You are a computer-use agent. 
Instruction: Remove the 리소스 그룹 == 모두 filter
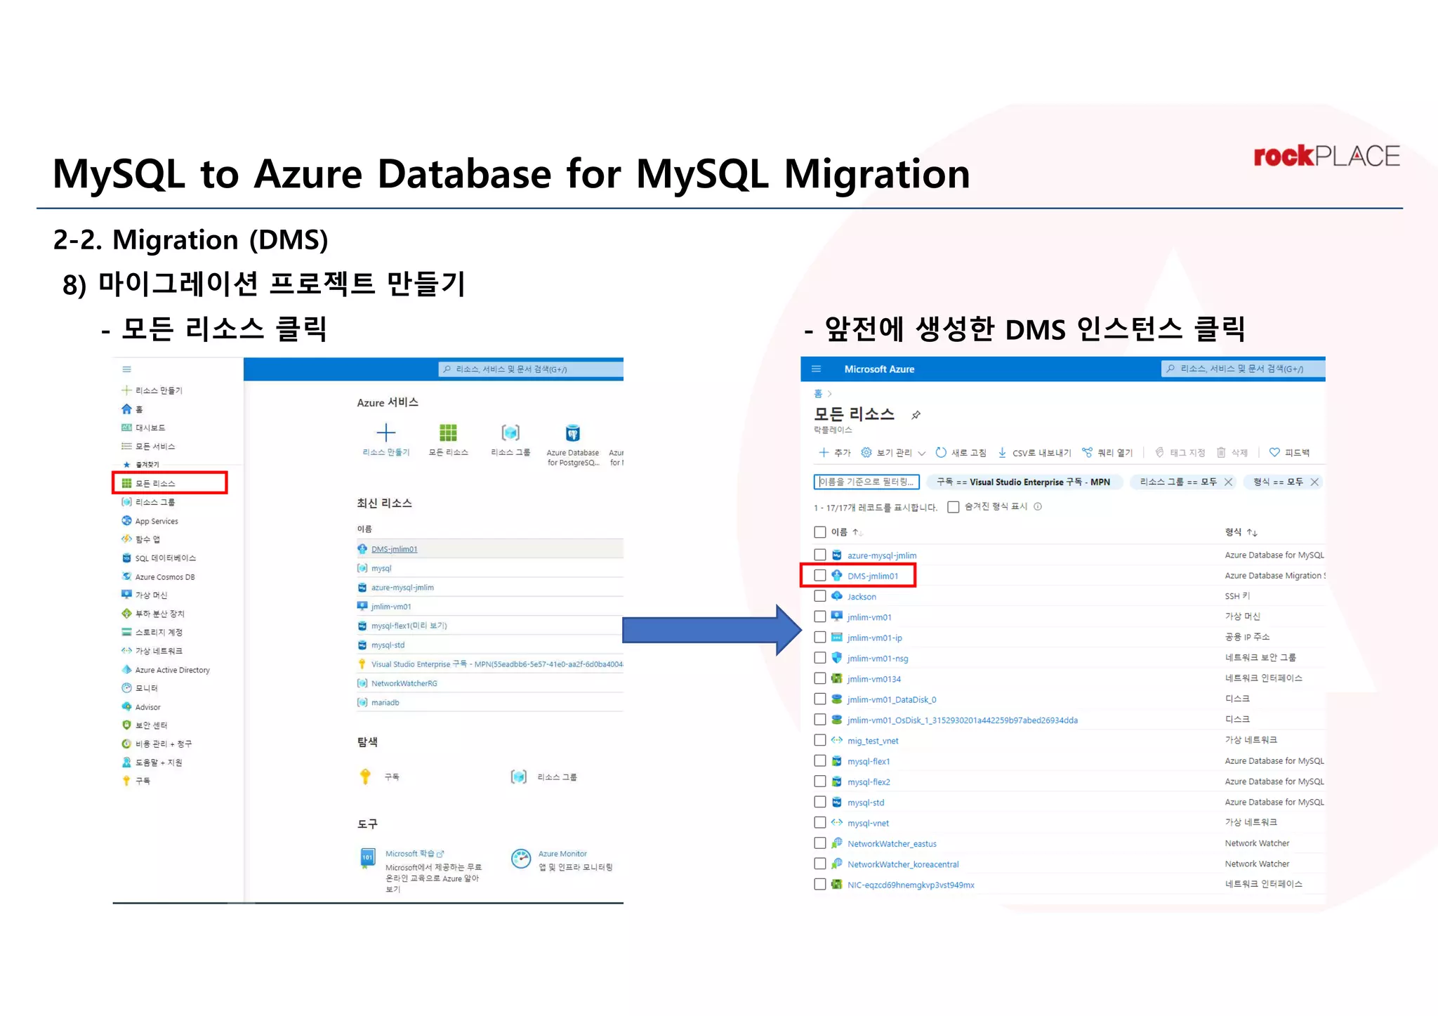(1228, 482)
